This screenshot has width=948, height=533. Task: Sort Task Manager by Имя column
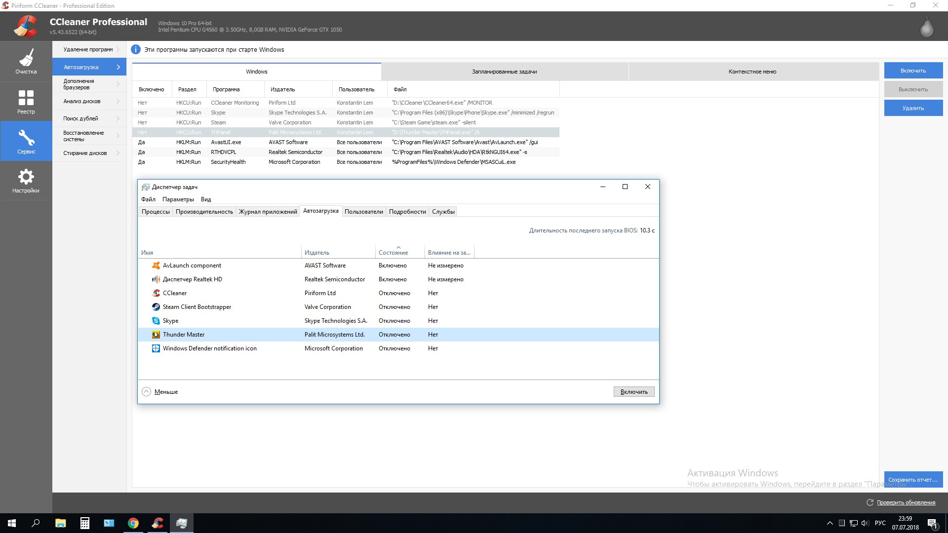tap(220, 252)
